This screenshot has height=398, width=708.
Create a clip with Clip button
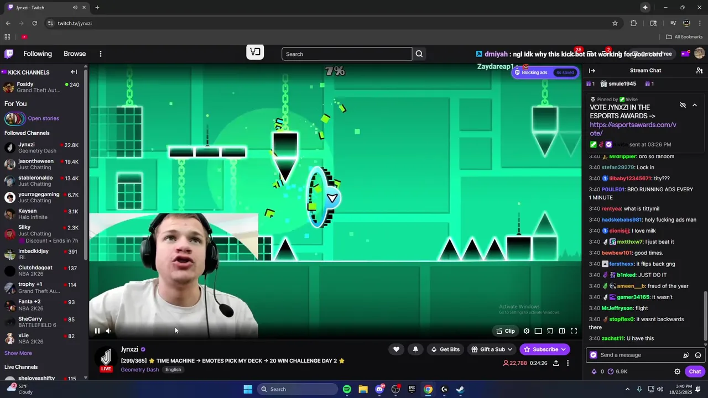506,331
